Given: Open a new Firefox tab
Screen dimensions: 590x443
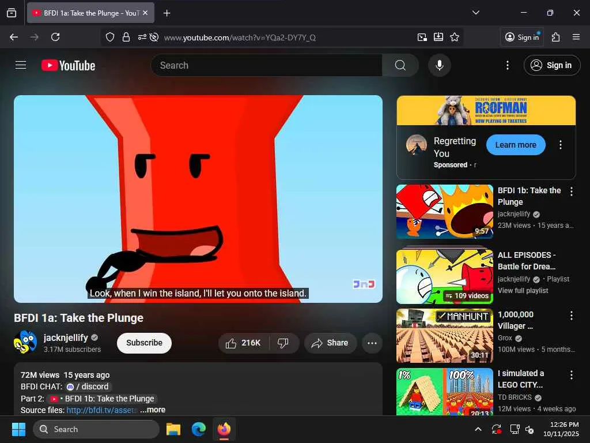Looking at the screenshot, I should point(167,13).
